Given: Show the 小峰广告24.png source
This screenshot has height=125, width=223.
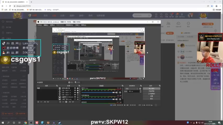Looking at the screenshot, I should click(x=75, y=99).
